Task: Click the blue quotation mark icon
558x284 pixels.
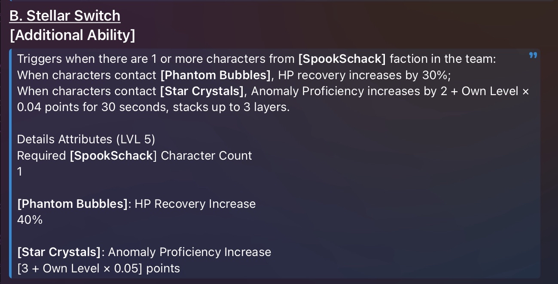Action: click(533, 55)
